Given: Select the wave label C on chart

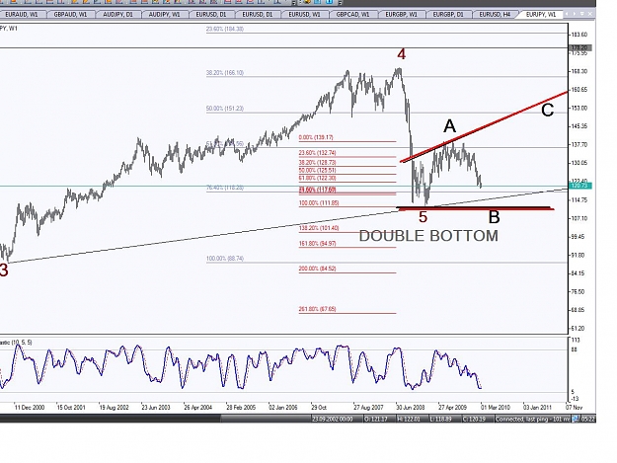Looking at the screenshot, I should click(547, 111).
